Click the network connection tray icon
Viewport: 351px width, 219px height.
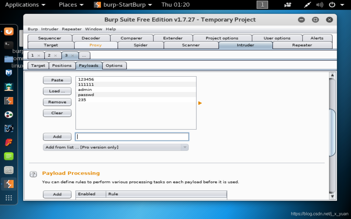(307, 5)
